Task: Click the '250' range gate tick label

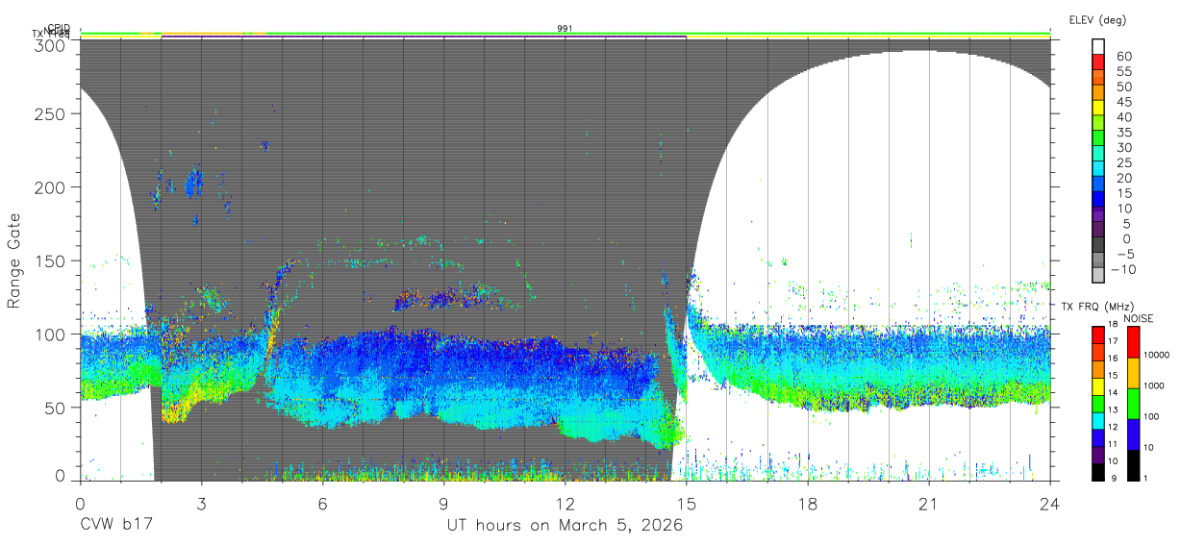Action: (51, 113)
